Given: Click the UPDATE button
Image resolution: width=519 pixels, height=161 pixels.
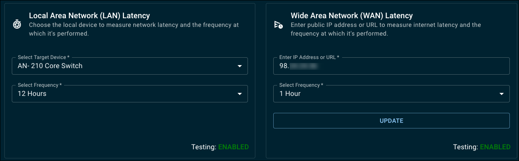Looking at the screenshot, I should pos(391,121).
